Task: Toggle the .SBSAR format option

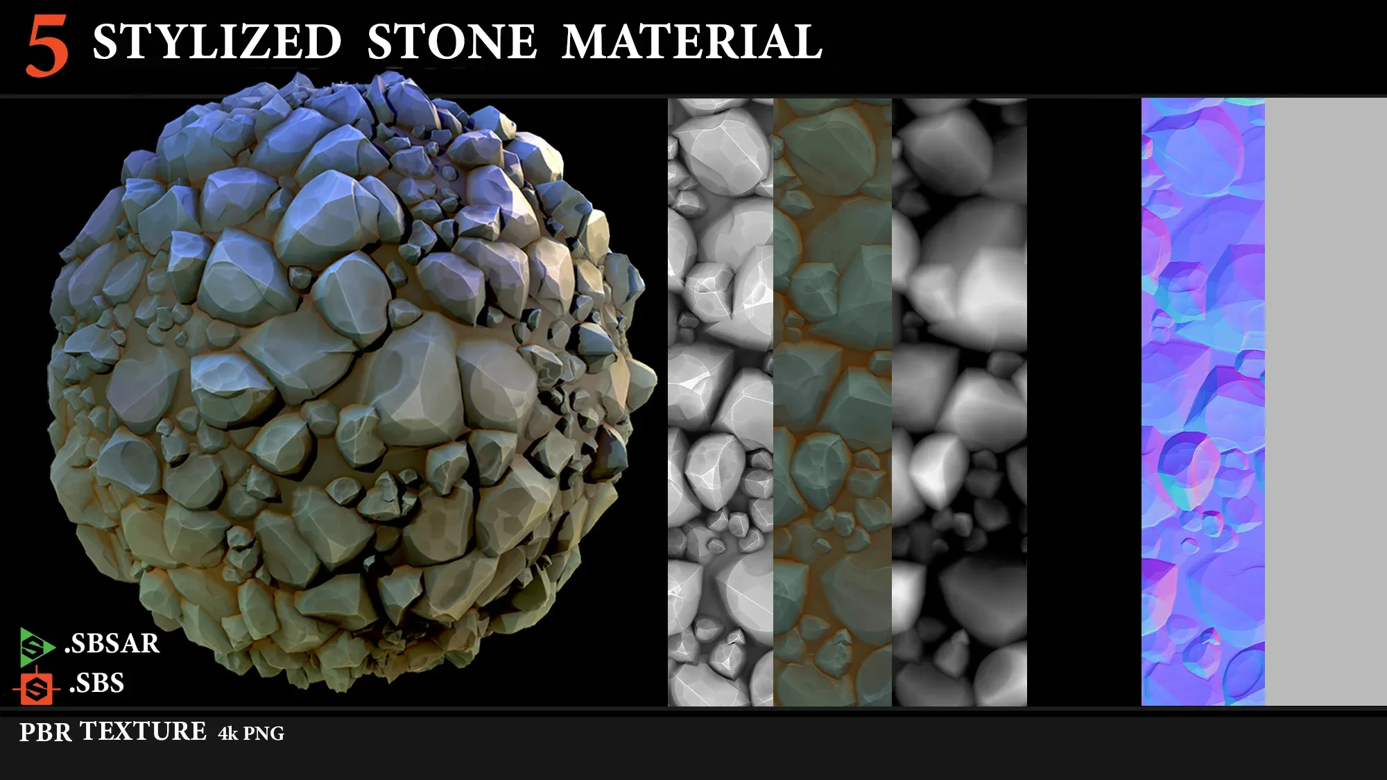Action: coord(111,645)
